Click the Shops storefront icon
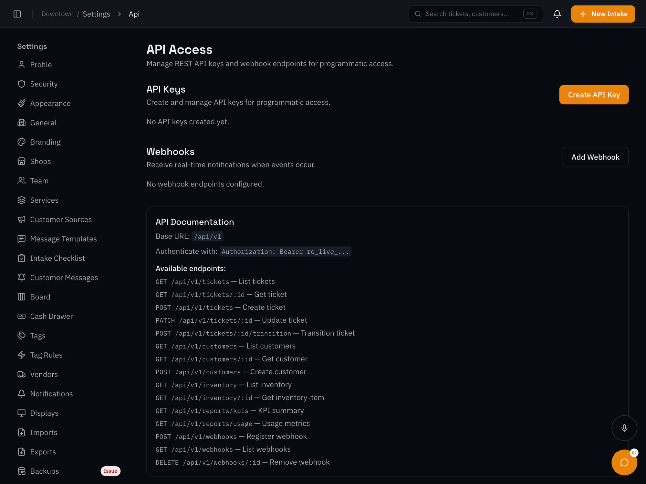 pos(21,161)
